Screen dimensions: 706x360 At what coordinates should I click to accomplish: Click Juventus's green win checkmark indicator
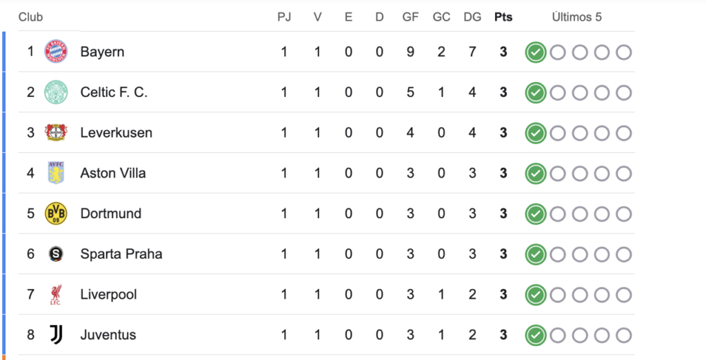point(535,336)
